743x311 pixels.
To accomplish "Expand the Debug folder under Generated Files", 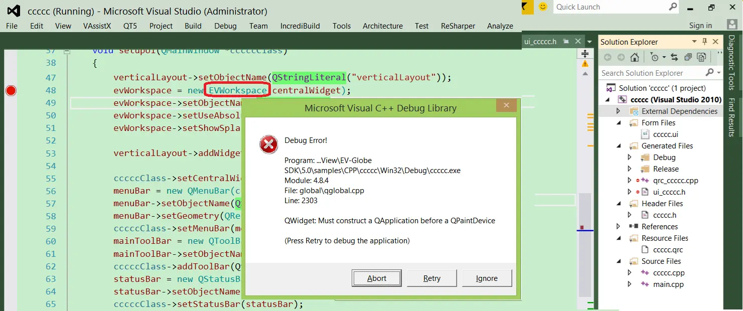I will [630, 157].
